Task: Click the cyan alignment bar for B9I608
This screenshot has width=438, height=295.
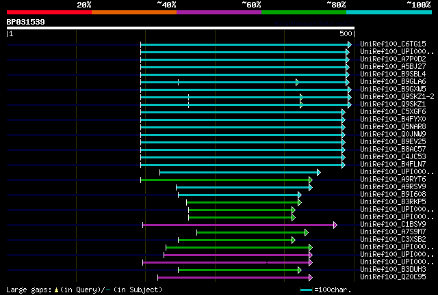Action: [x=238, y=195]
